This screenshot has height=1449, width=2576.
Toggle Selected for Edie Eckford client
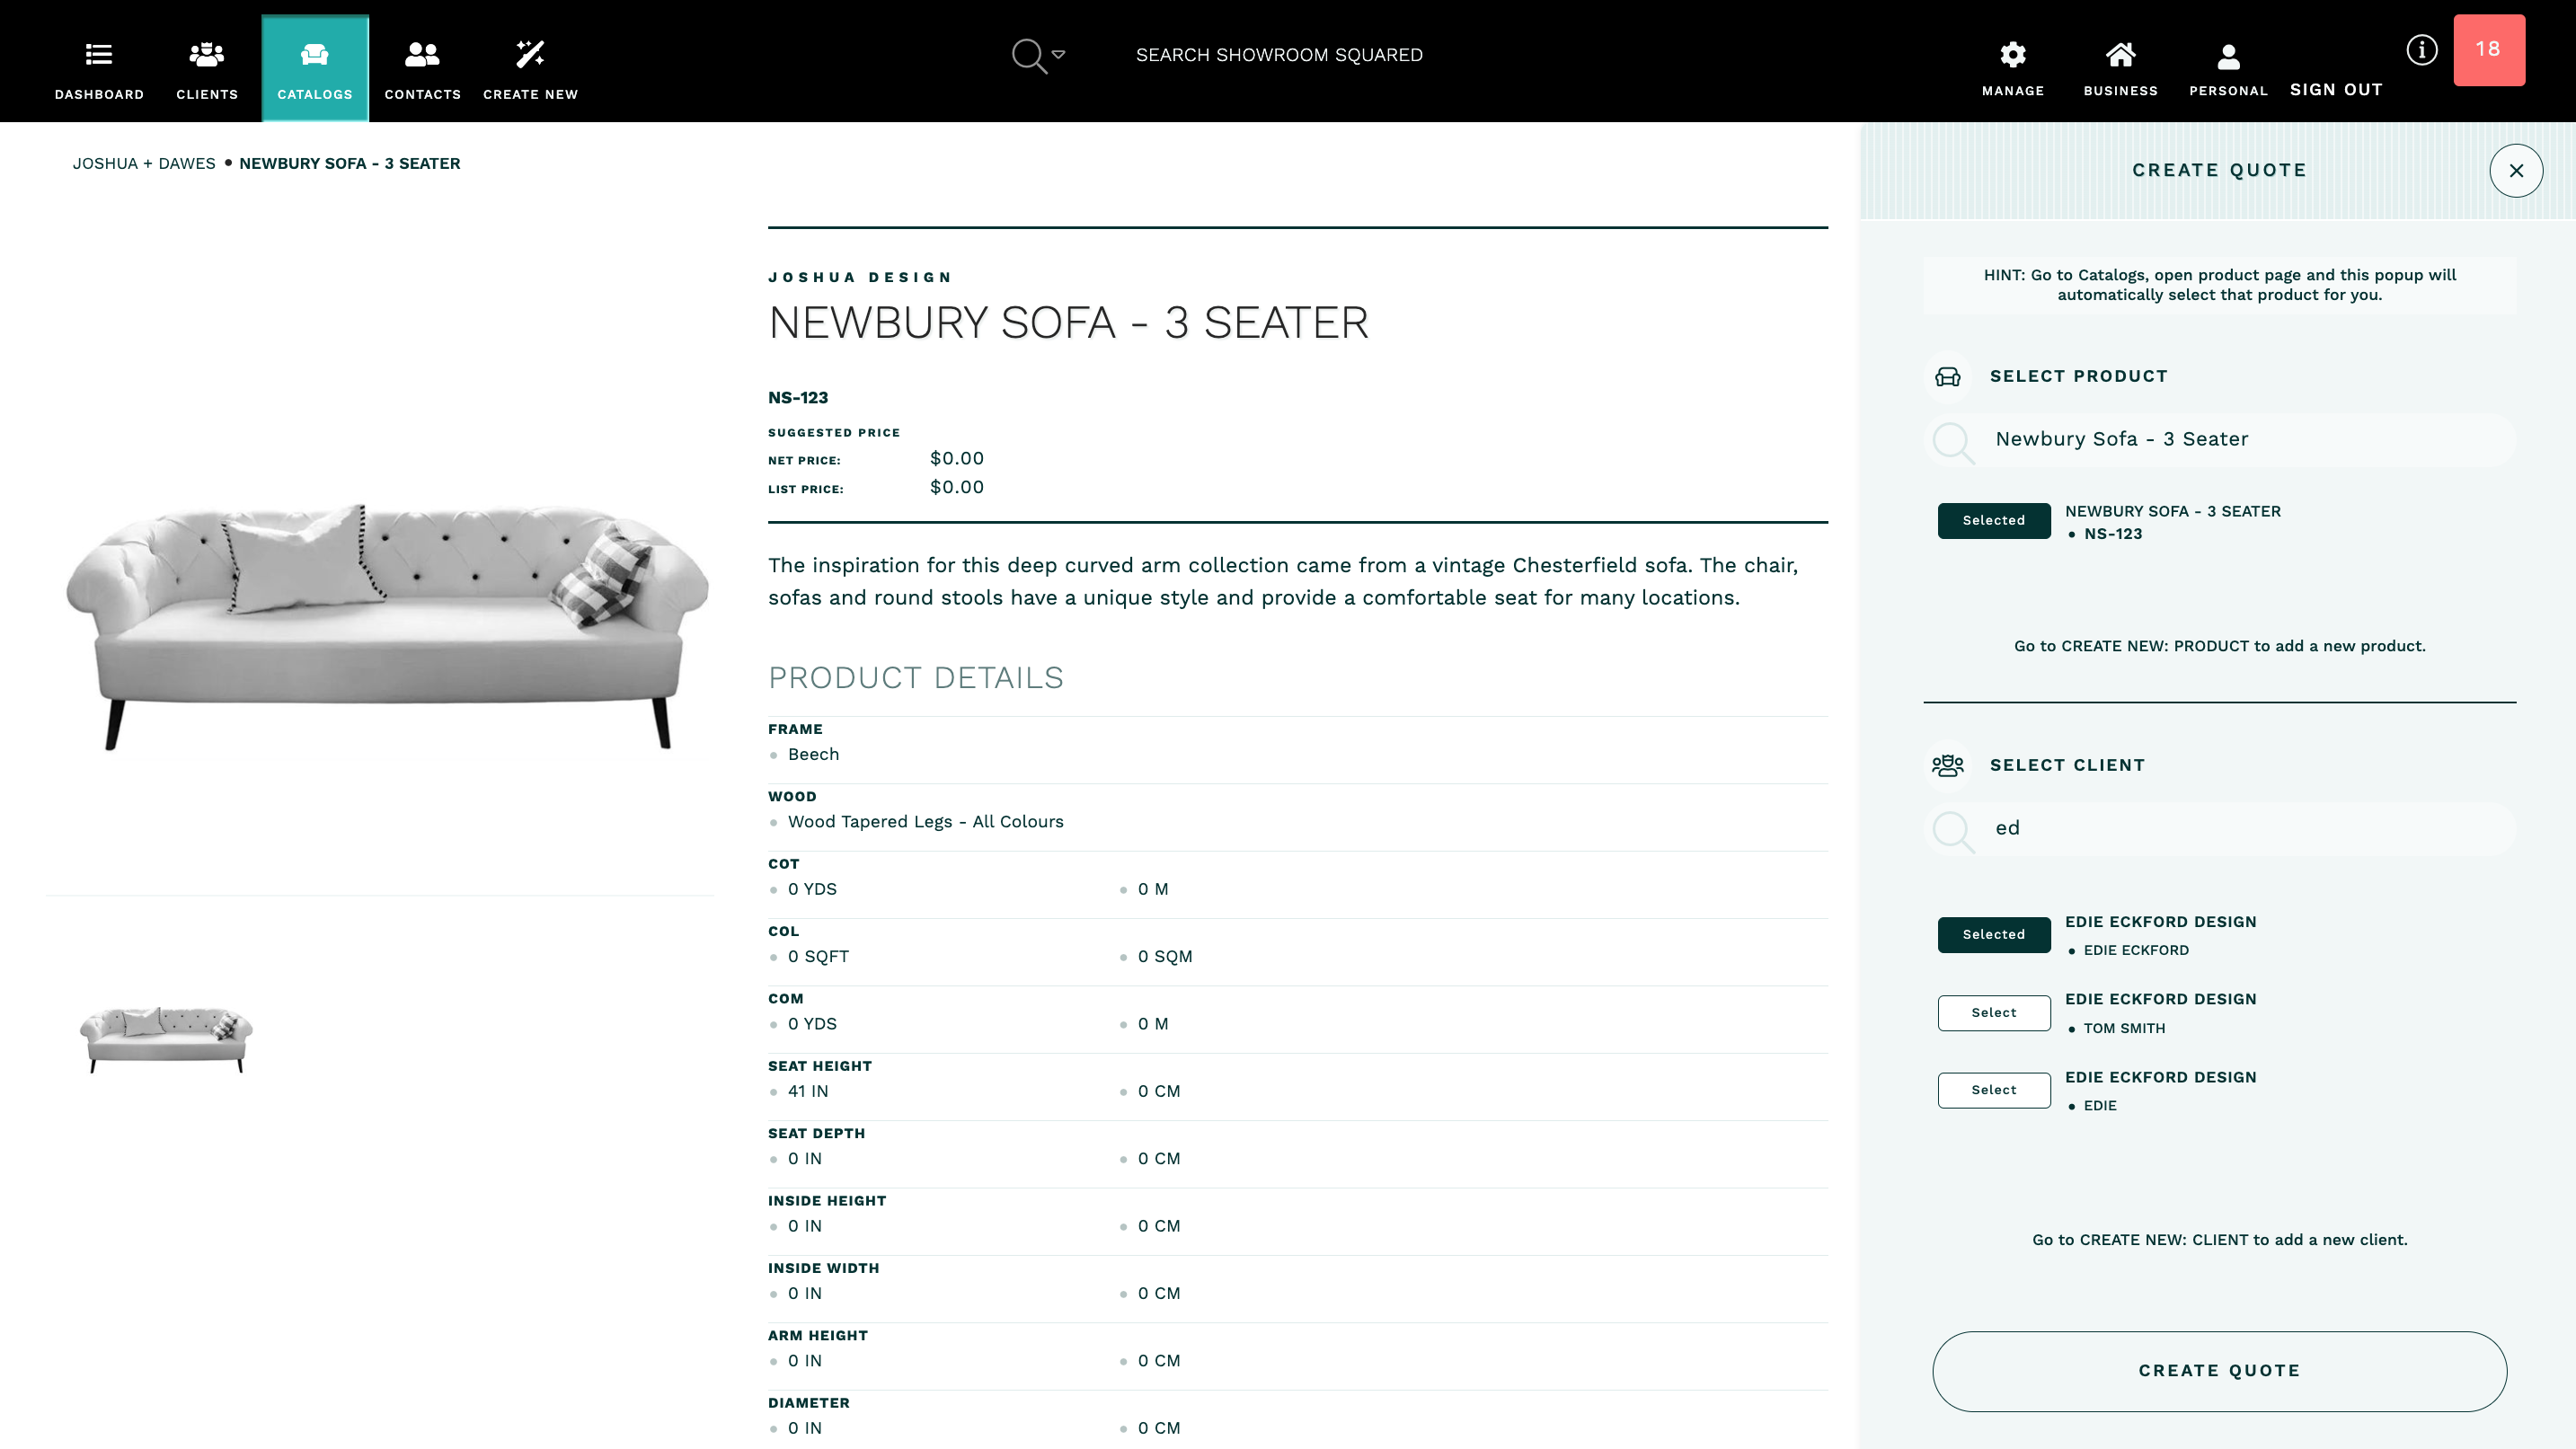point(1993,934)
